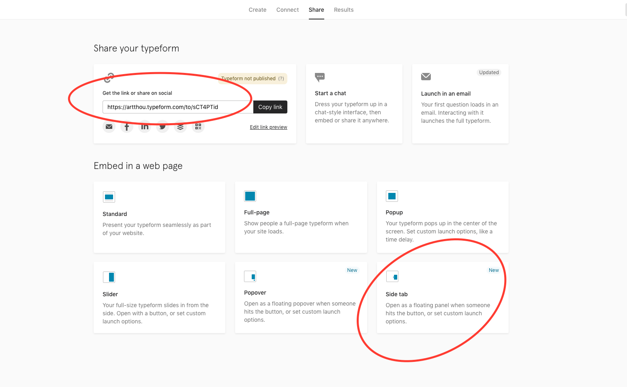
Task: Click the Popover embed icon
Action: (250, 276)
